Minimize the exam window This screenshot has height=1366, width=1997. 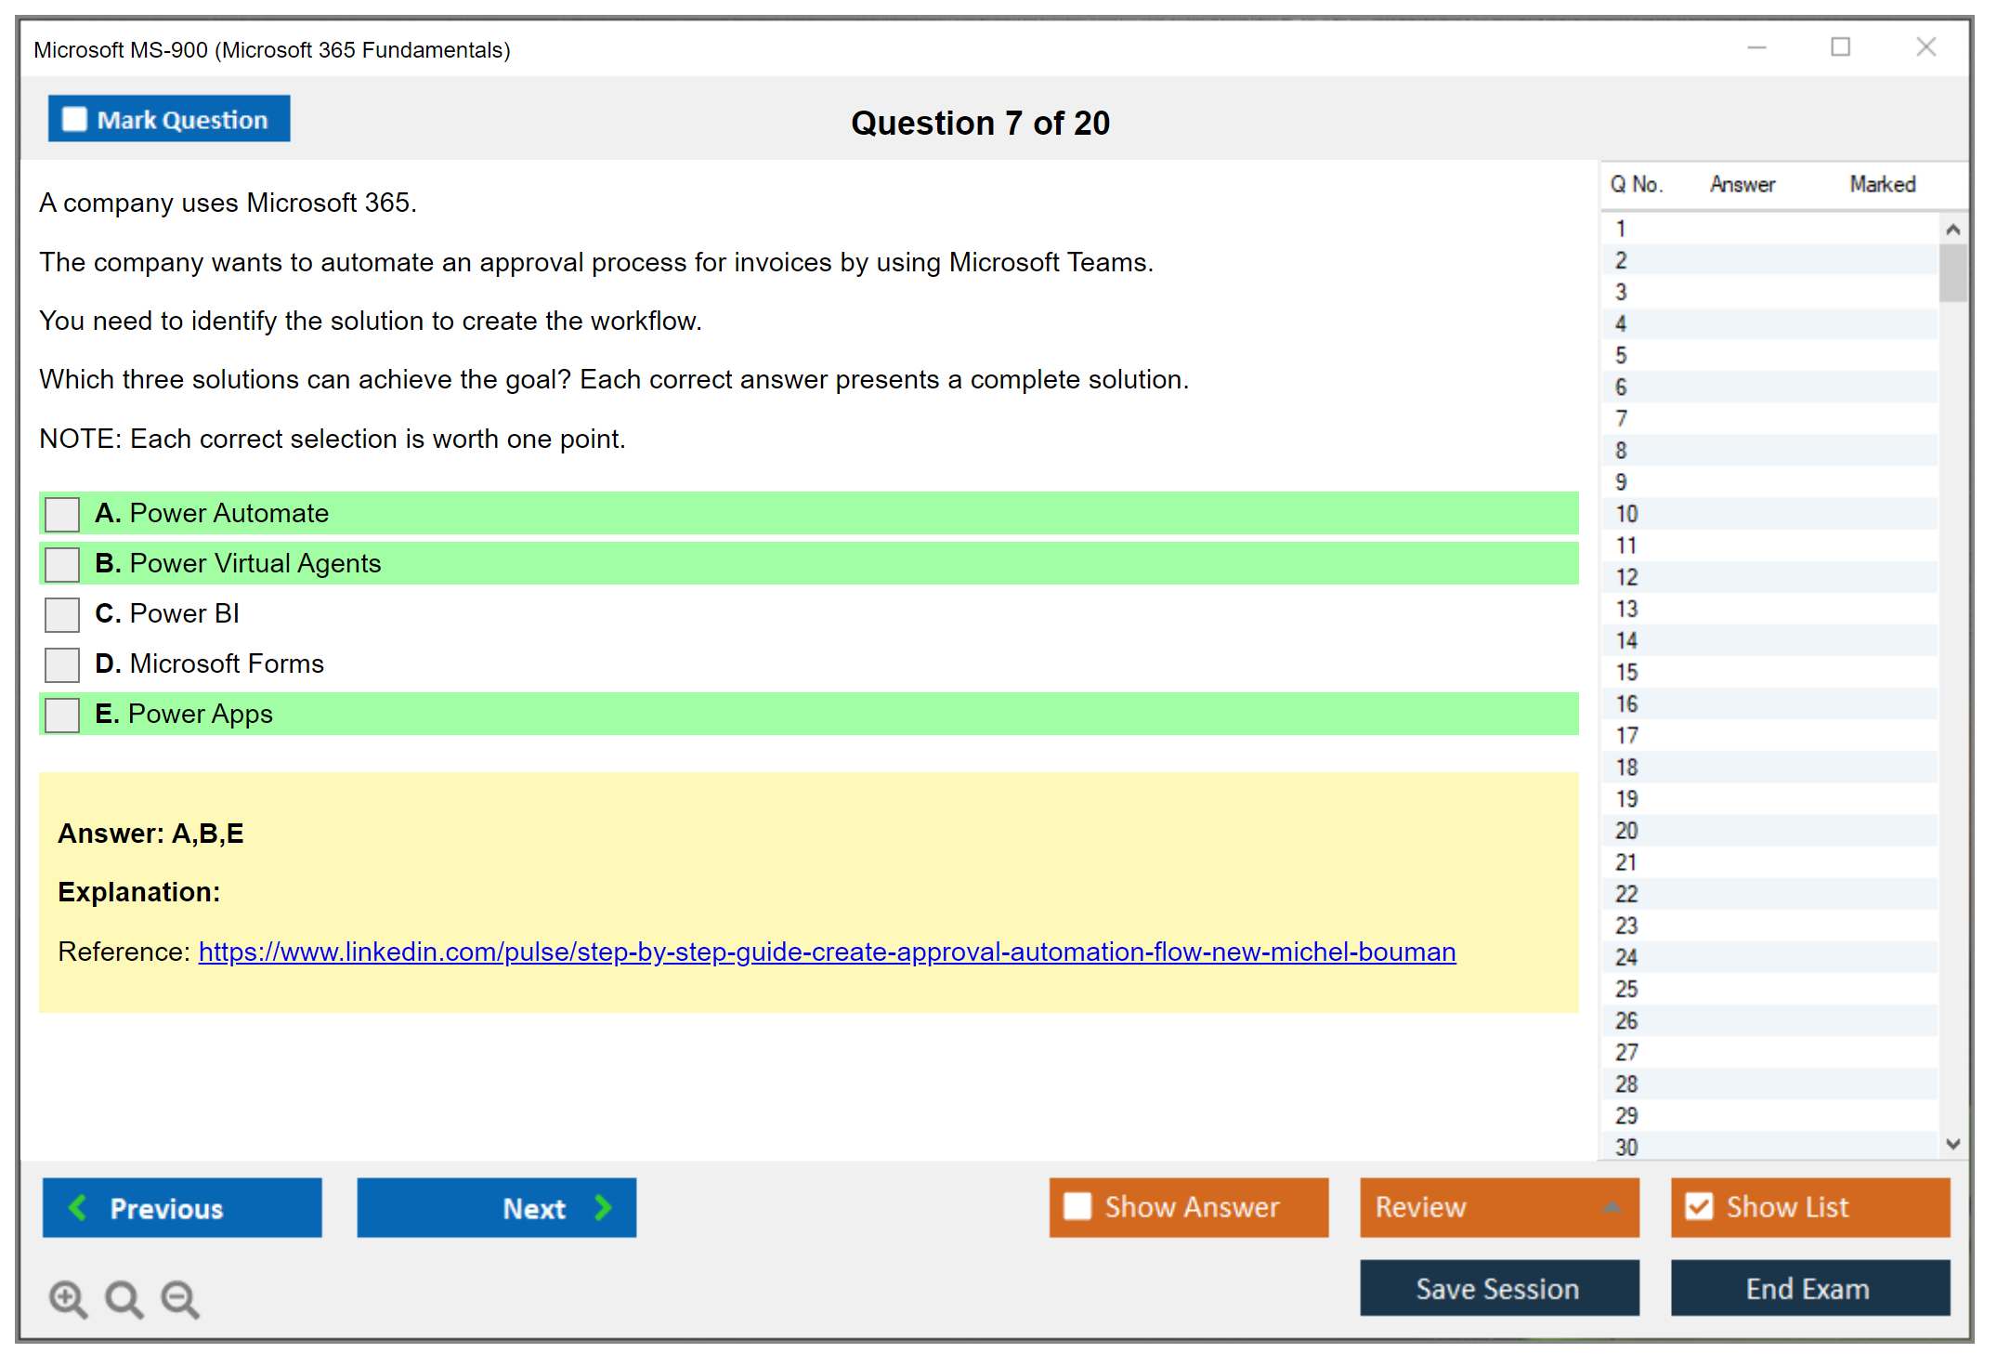point(1756,47)
